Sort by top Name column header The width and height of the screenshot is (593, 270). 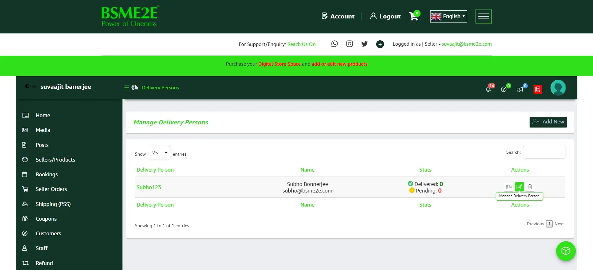307,170
